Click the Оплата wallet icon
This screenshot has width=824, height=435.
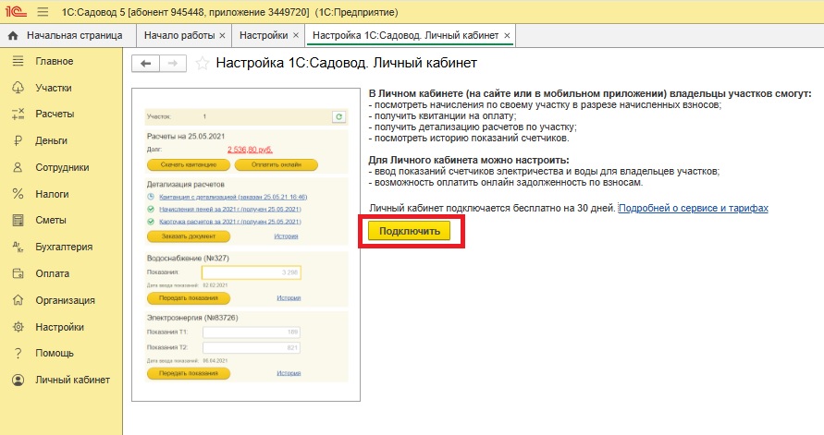(x=18, y=273)
